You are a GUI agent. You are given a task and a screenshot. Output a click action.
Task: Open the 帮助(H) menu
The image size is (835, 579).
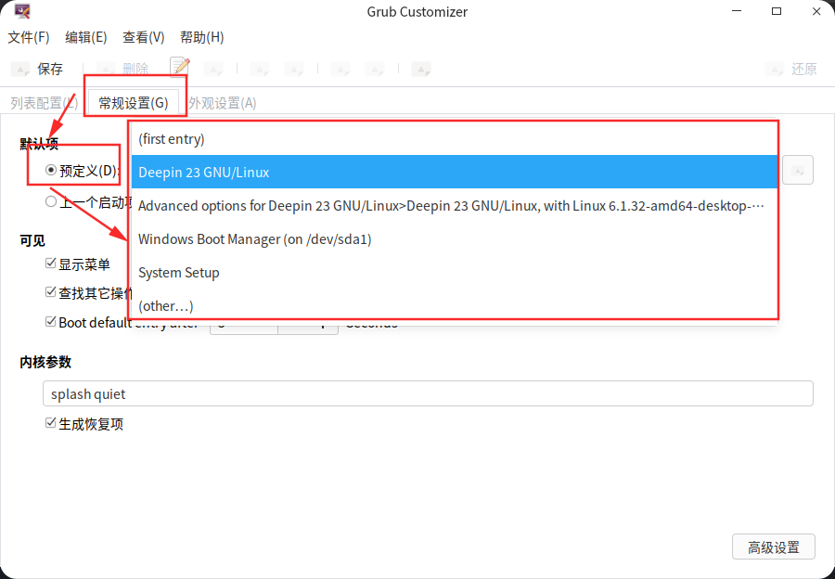coord(202,37)
